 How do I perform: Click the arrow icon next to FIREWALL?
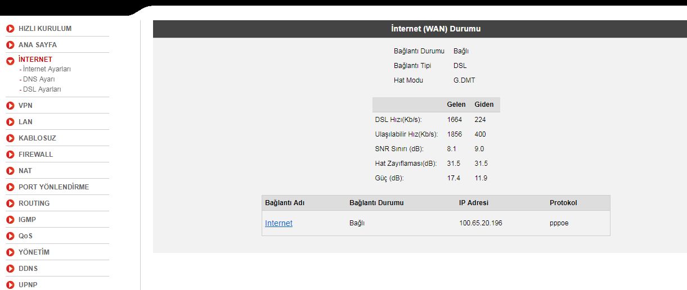click(x=10, y=155)
